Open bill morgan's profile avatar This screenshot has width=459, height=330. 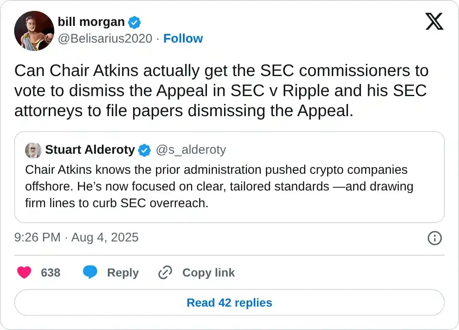[34, 31]
